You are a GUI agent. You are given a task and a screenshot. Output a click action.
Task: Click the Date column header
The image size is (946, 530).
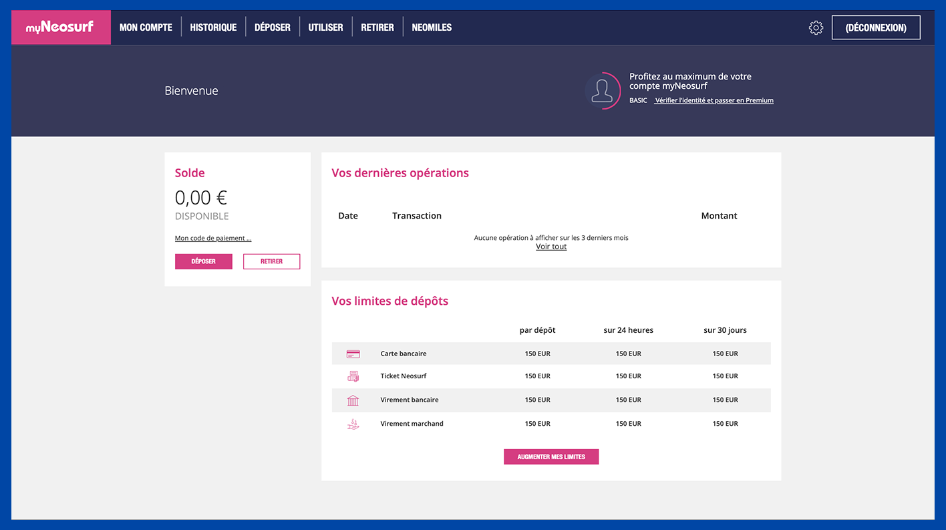[348, 216]
